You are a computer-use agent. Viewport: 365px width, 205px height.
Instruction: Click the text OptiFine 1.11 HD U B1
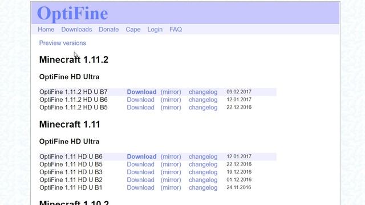[71, 187]
